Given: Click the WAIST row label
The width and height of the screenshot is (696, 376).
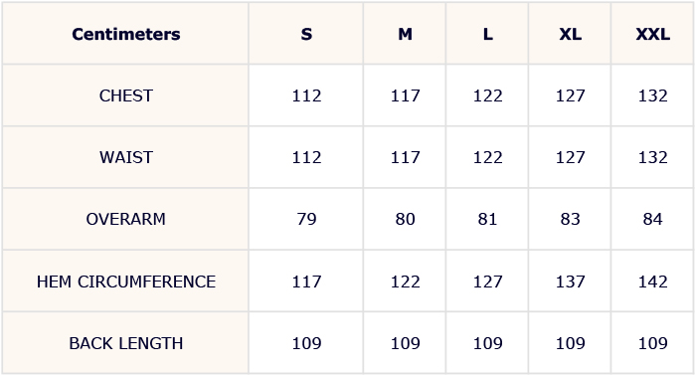Looking at the screenshot, I should [126, 157].
